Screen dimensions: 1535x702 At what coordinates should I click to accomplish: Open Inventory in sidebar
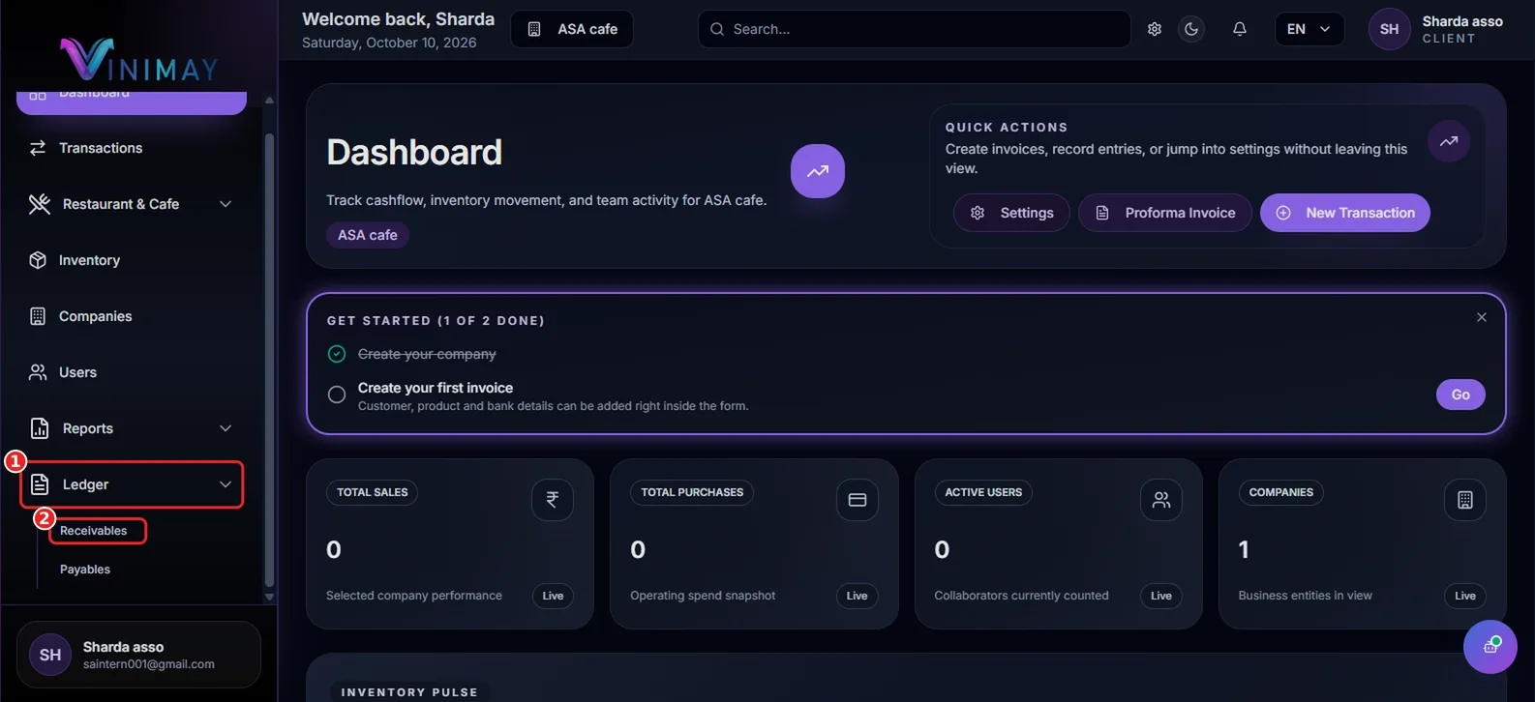[132, 260]
